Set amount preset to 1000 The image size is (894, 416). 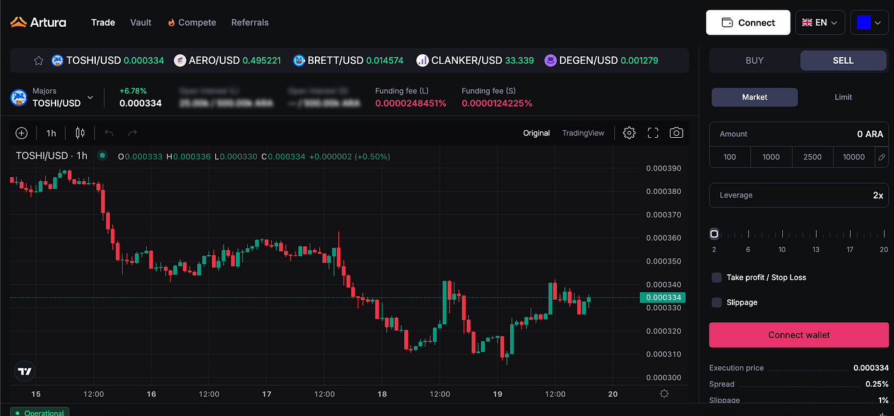coord(771,157)
